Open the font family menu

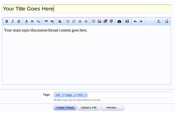click(38, 21)
